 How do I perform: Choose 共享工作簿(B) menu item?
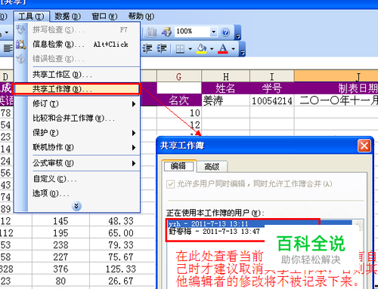[76, 89]
